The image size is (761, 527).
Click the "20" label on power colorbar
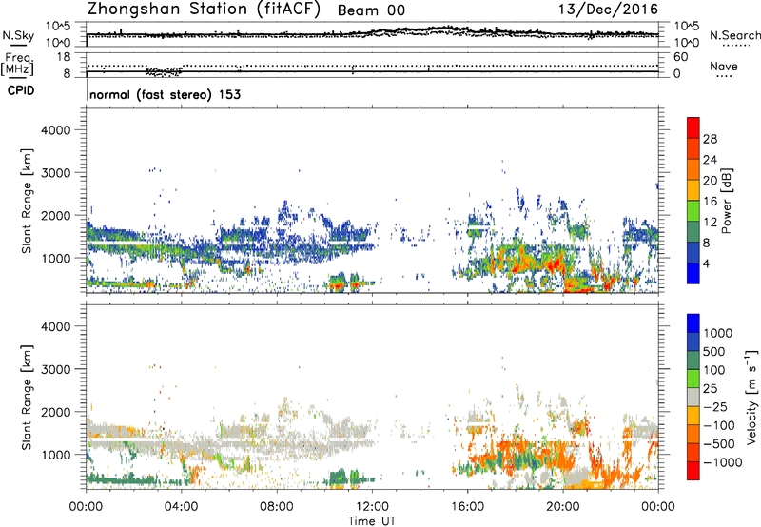click(x=710, y=181)
